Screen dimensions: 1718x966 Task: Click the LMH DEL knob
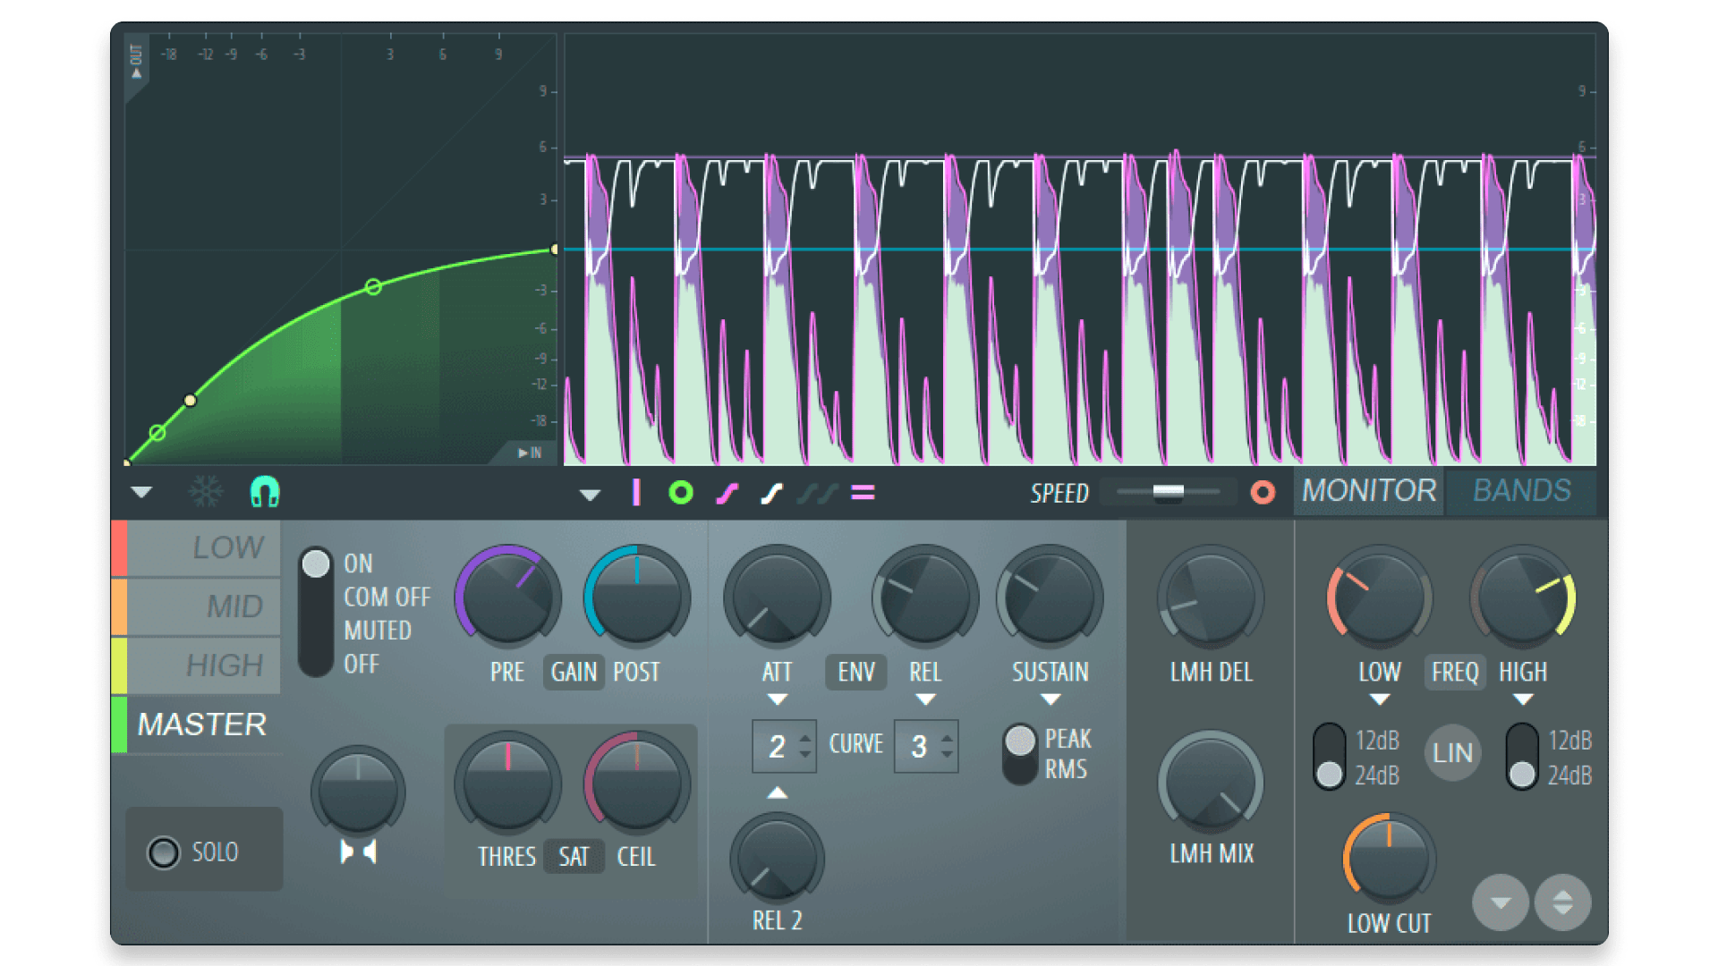coord(1211,597)
